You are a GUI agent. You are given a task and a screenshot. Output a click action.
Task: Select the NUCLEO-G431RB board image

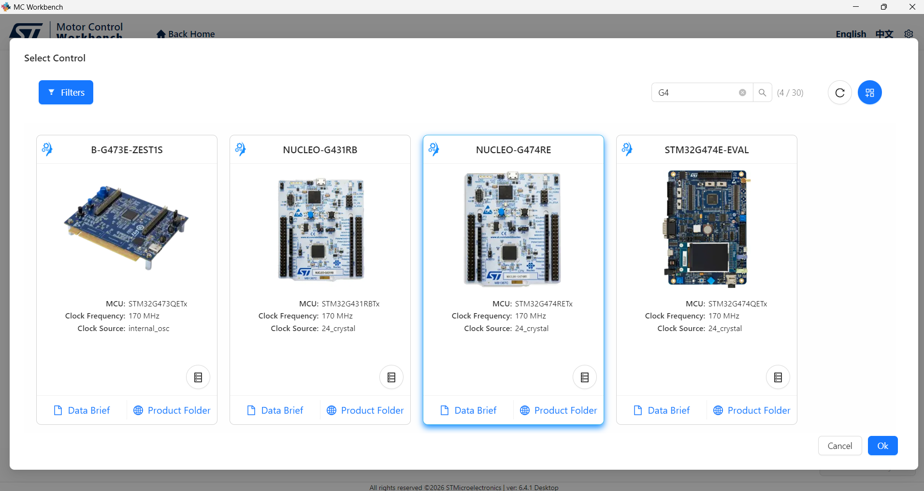click(320, 229)
